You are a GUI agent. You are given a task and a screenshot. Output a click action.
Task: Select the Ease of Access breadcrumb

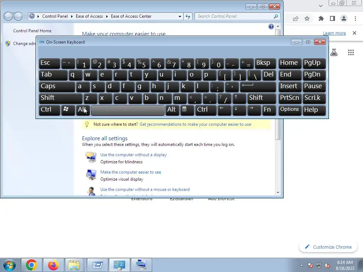[x=89, y=16]
